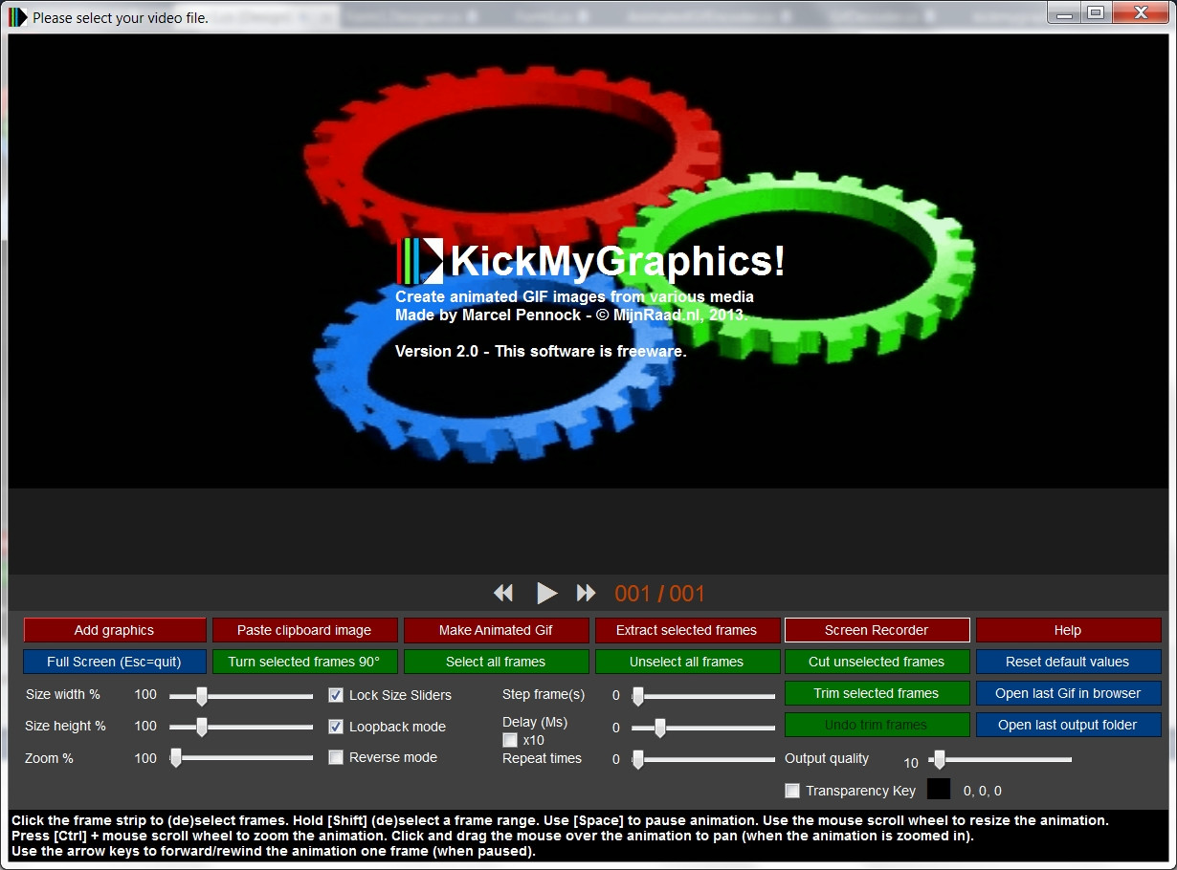Trim selected frames

877,693
